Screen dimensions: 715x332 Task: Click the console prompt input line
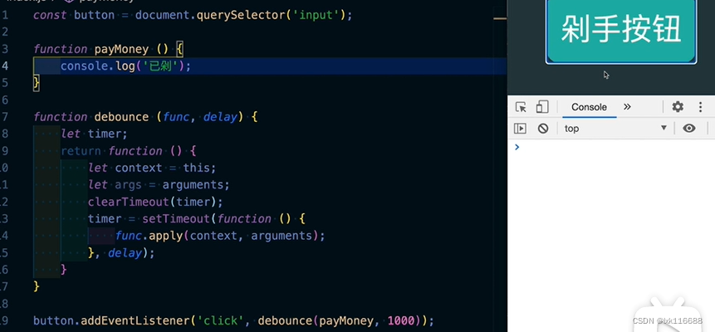click(x=611, y=147)
